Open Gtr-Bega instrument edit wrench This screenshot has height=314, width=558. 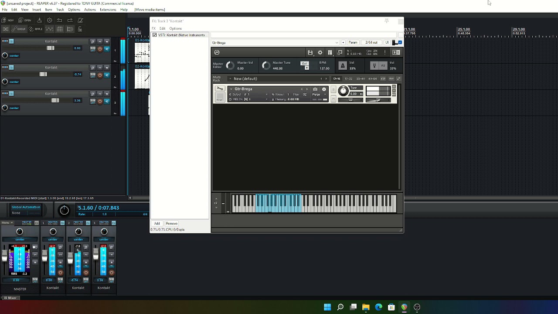[x=220, y=89]
